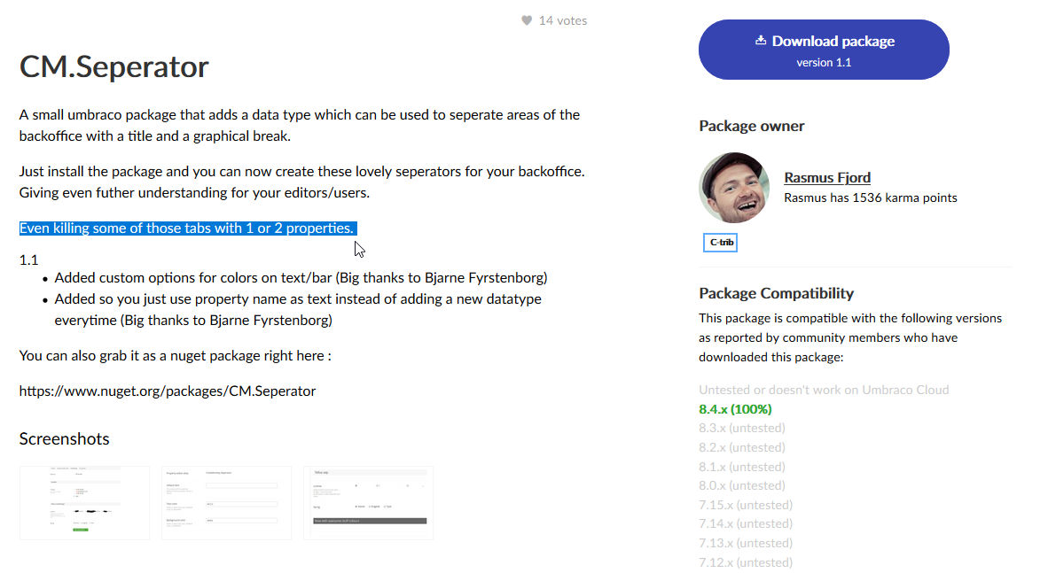Open the second screenshot thumbnail
Viewport: 1048px width, 573px height.
click(227, 503)
